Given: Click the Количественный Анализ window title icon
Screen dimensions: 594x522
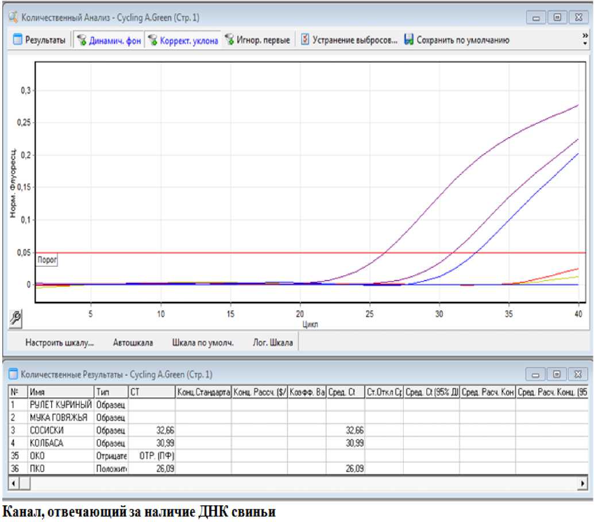Looking at the screenshot, I should tap(13, 18).
